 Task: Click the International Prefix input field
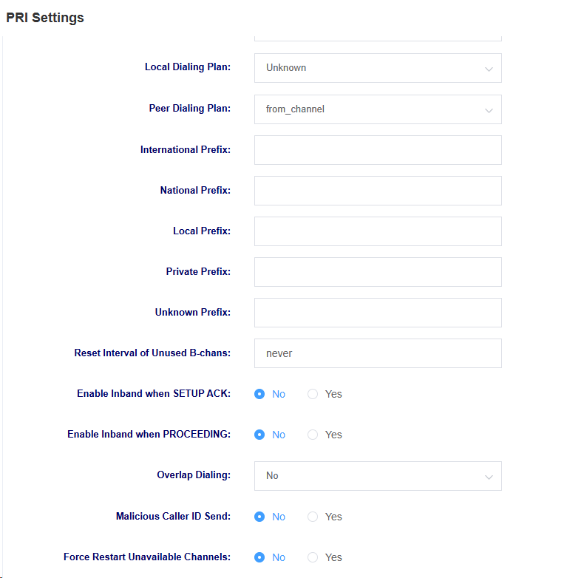[378, 150]
